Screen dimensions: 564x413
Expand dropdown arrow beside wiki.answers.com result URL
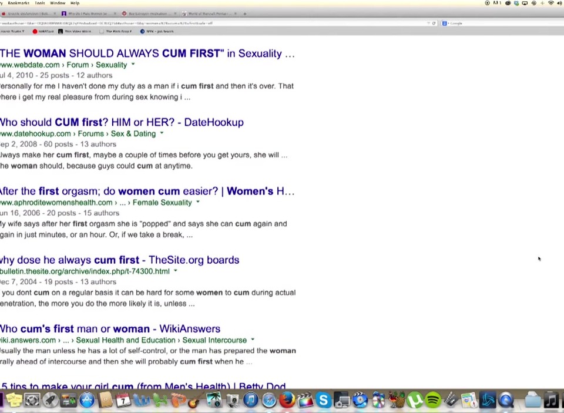click(253, 339)
